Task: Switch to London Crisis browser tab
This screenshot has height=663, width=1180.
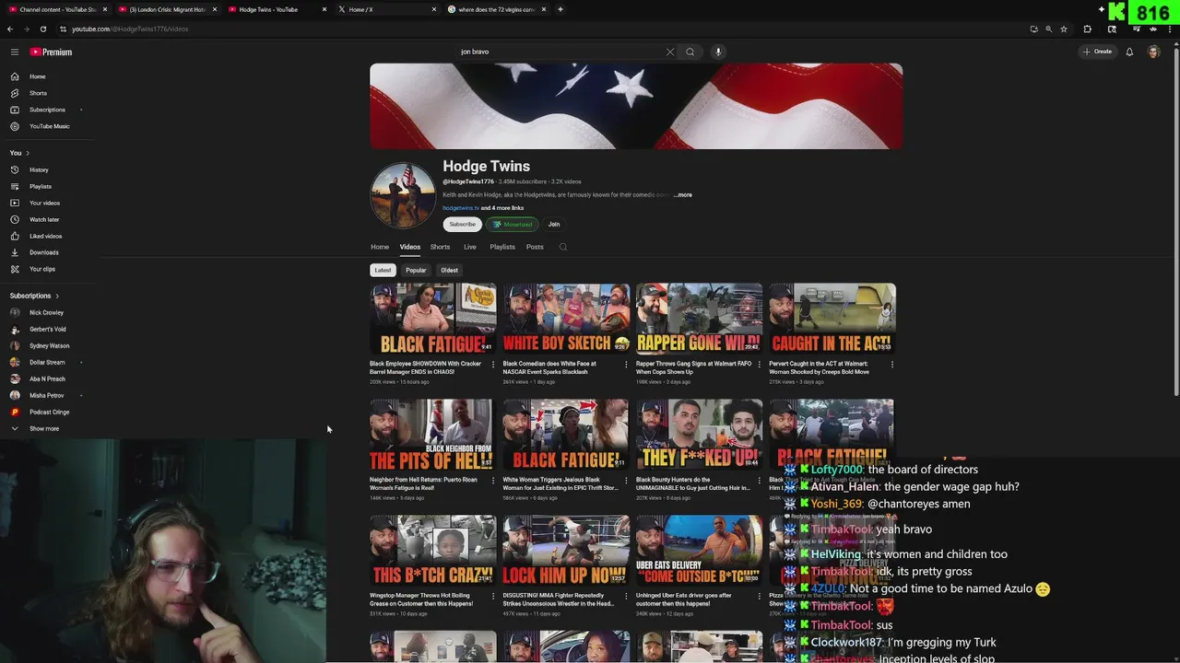Action: [x=167, y=9]
